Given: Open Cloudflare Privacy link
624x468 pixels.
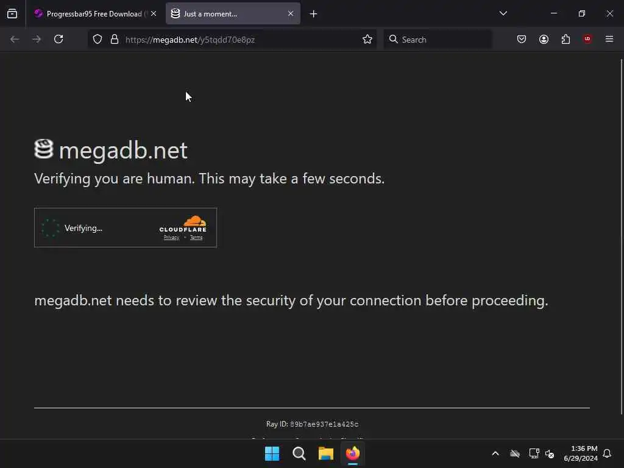Looking at the screenshot, I should tap(171, 238).
